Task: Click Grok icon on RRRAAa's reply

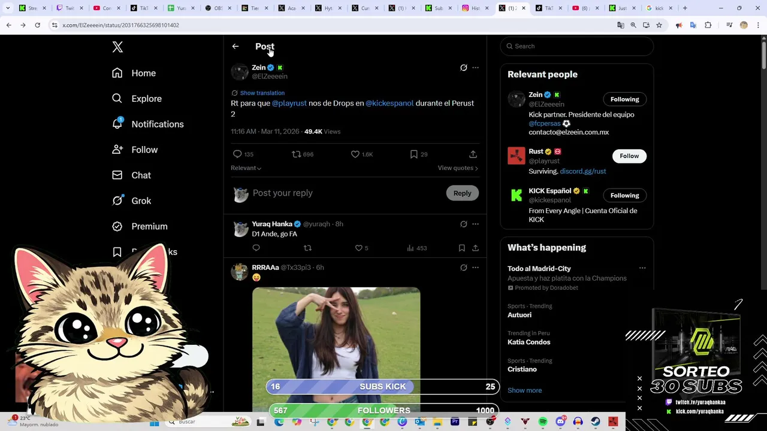Action: coord(463,268)
